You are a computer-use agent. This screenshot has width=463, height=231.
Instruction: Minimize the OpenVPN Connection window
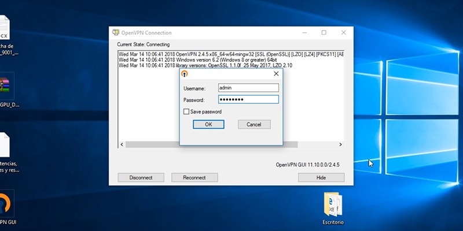tap(304, 33)
